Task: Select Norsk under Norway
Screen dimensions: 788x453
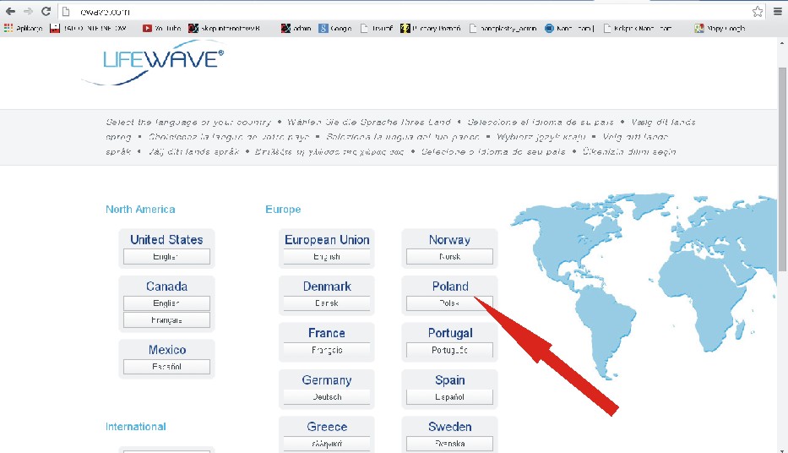Action: (x=449, y=256)
